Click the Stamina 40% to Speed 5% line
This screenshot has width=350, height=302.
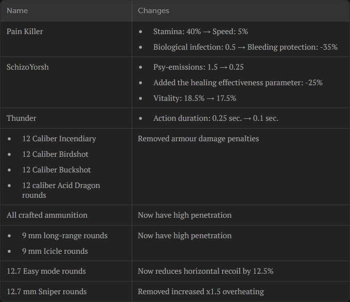tap(200, 31)
